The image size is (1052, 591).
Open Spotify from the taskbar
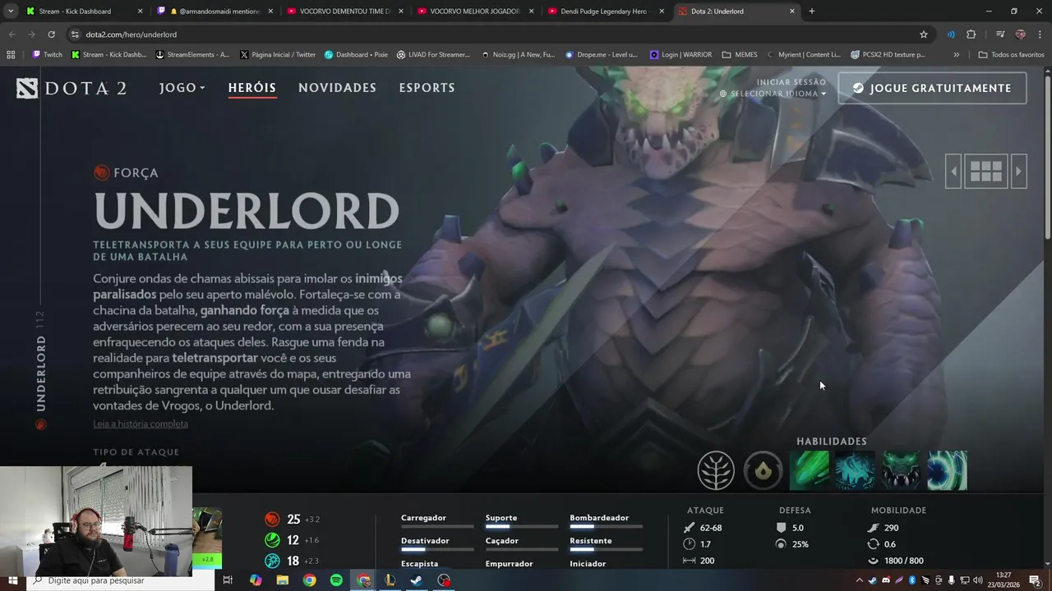[x=336, y=580]
